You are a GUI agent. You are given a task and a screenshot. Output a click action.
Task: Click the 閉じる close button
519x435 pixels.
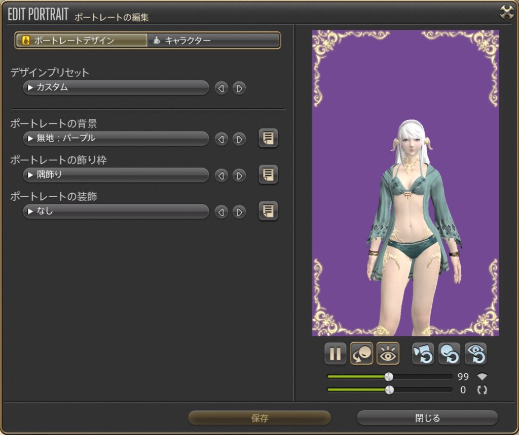click(x=427, y=418)
